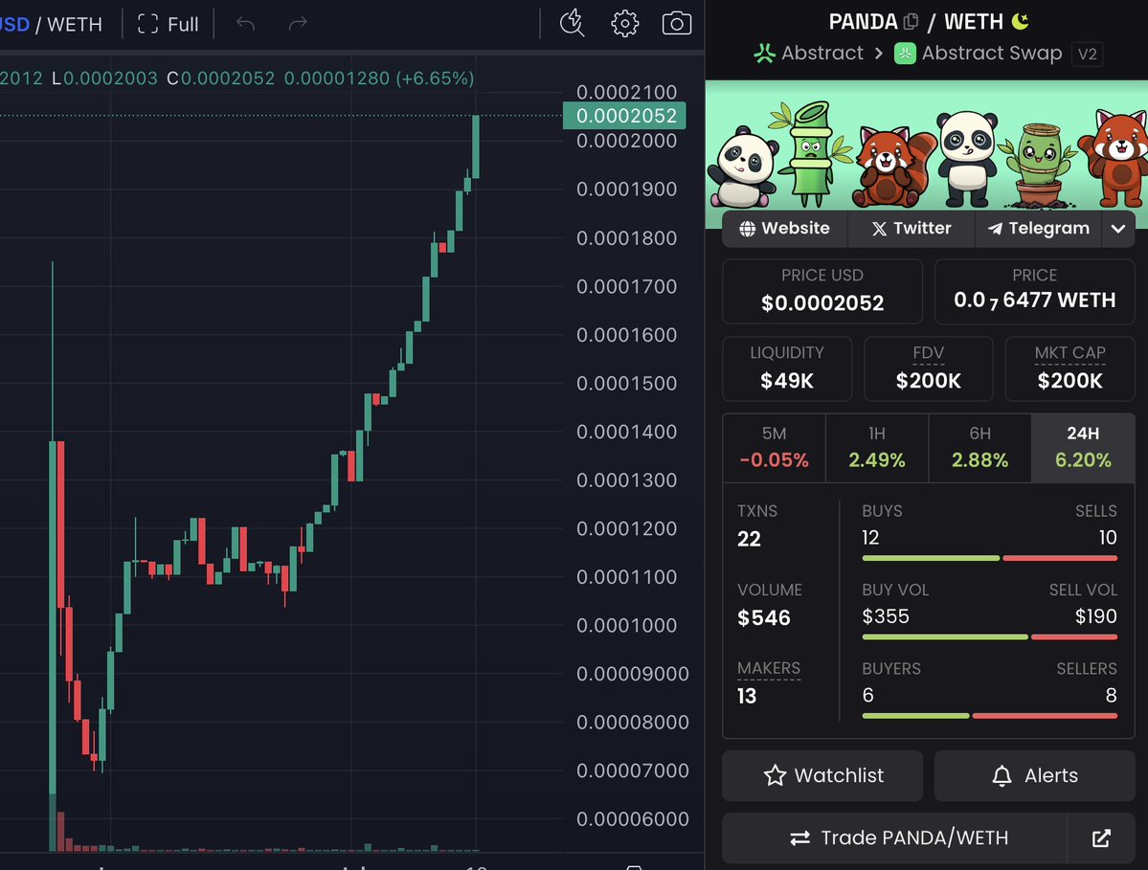Click the VOLUME value $546
The height and width of the screenshot is (870, 1148).
(x=764, y=618)
